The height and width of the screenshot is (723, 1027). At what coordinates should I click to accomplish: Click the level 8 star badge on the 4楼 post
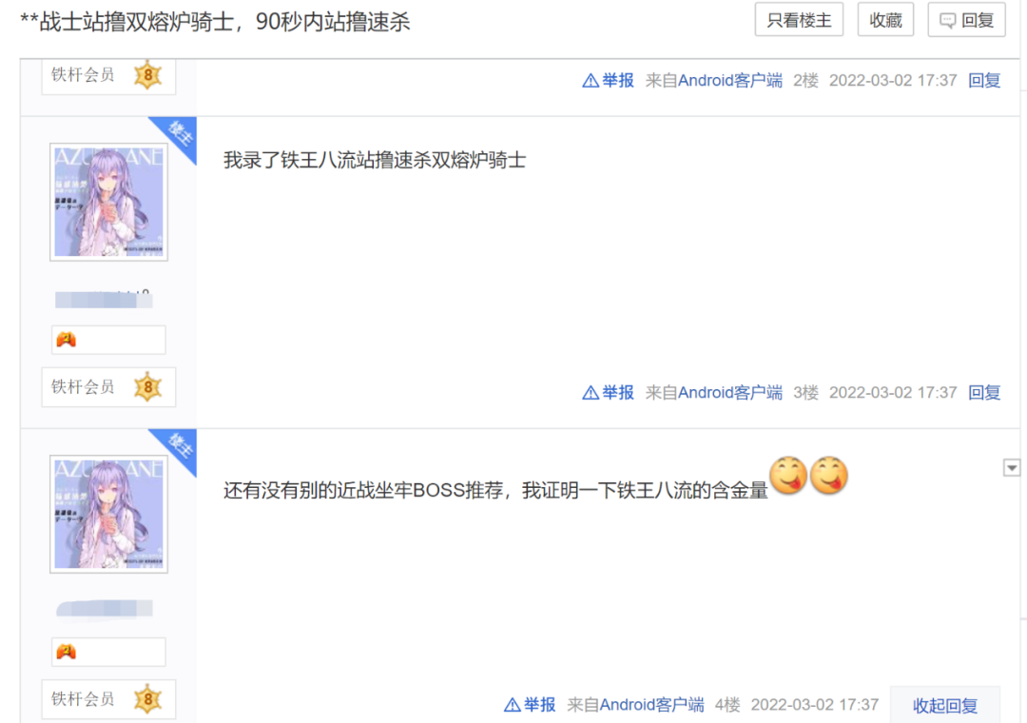click(148, 699)
